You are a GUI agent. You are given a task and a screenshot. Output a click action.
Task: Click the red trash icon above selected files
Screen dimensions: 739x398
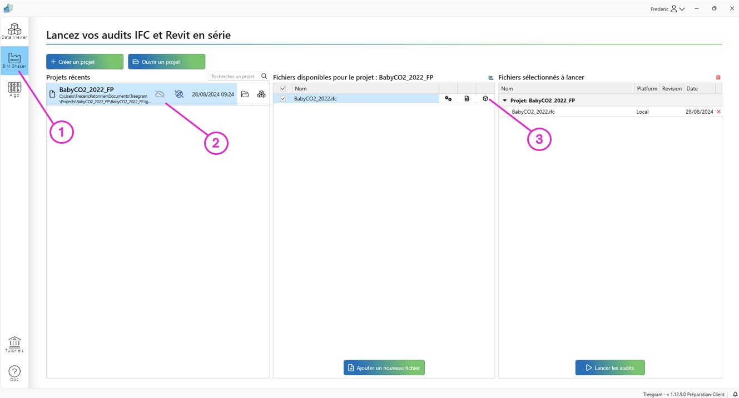pos(718,78)
